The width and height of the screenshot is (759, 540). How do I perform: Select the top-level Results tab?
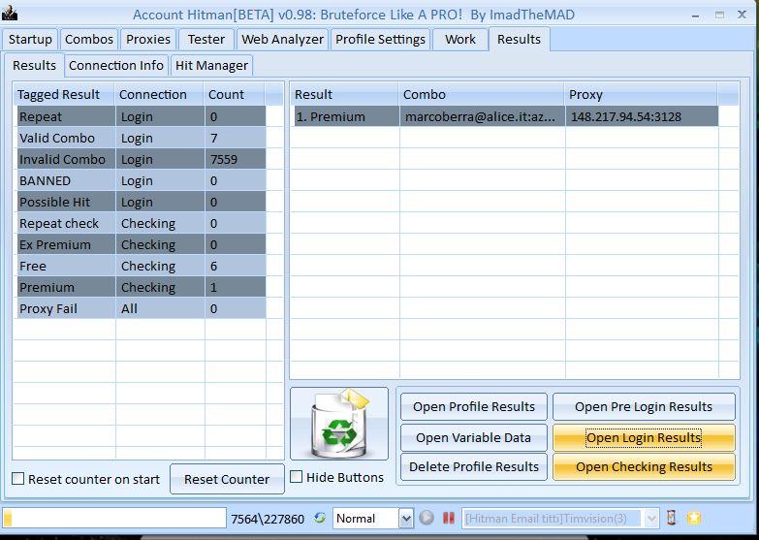(x=519, y=39)
